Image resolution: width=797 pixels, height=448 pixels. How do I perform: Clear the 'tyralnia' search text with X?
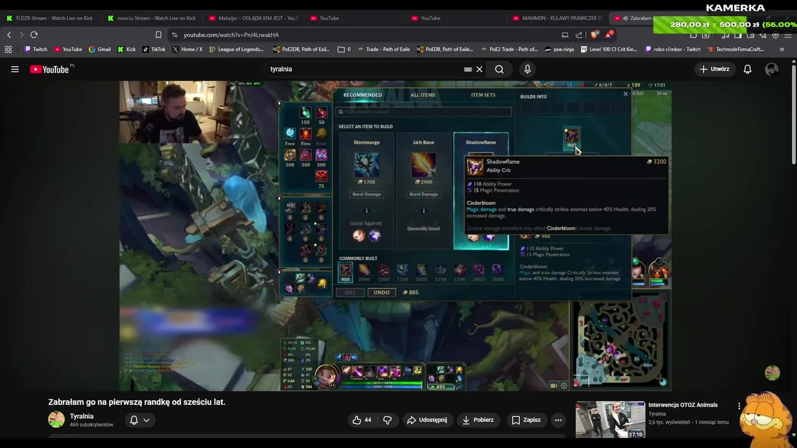pyautogui.click(x=479, y=69)
